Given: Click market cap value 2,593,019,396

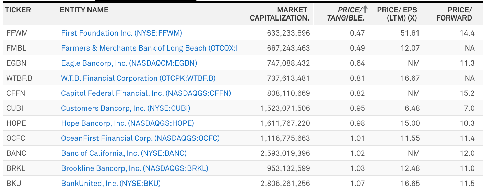Looking at the screenshot, I should (285, 153).
